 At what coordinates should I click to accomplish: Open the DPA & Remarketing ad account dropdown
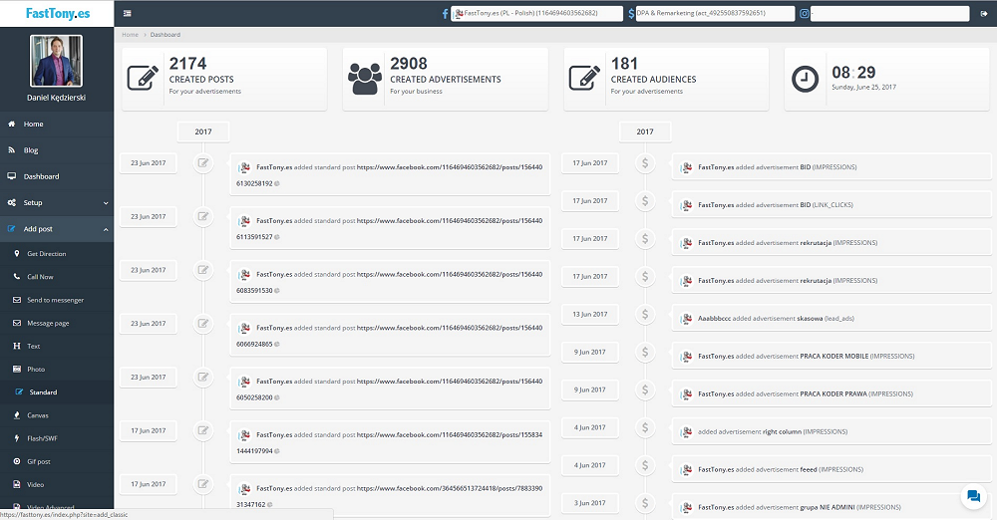(x=715, y=13)
